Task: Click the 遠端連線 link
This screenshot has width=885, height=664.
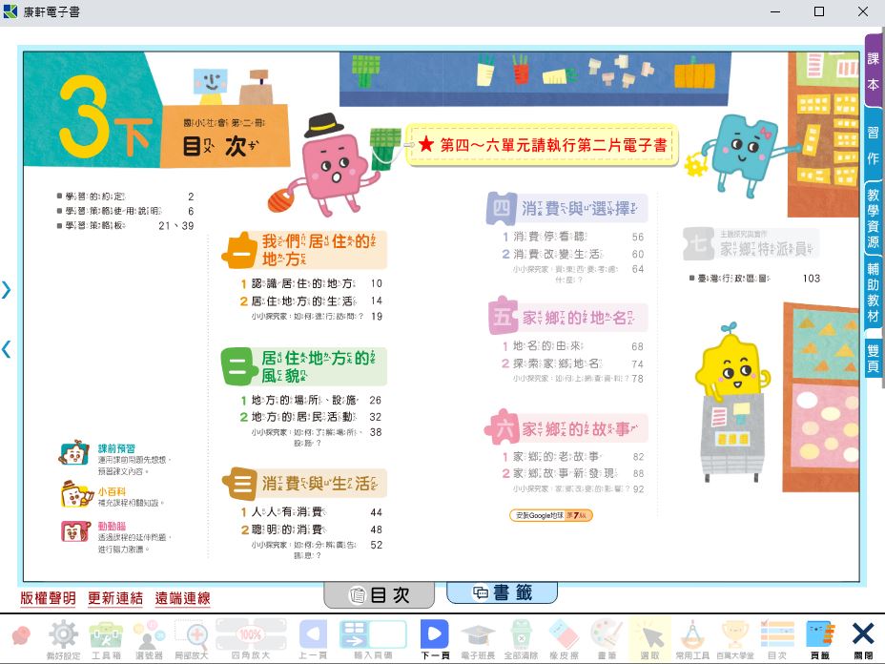Action: 183,598
